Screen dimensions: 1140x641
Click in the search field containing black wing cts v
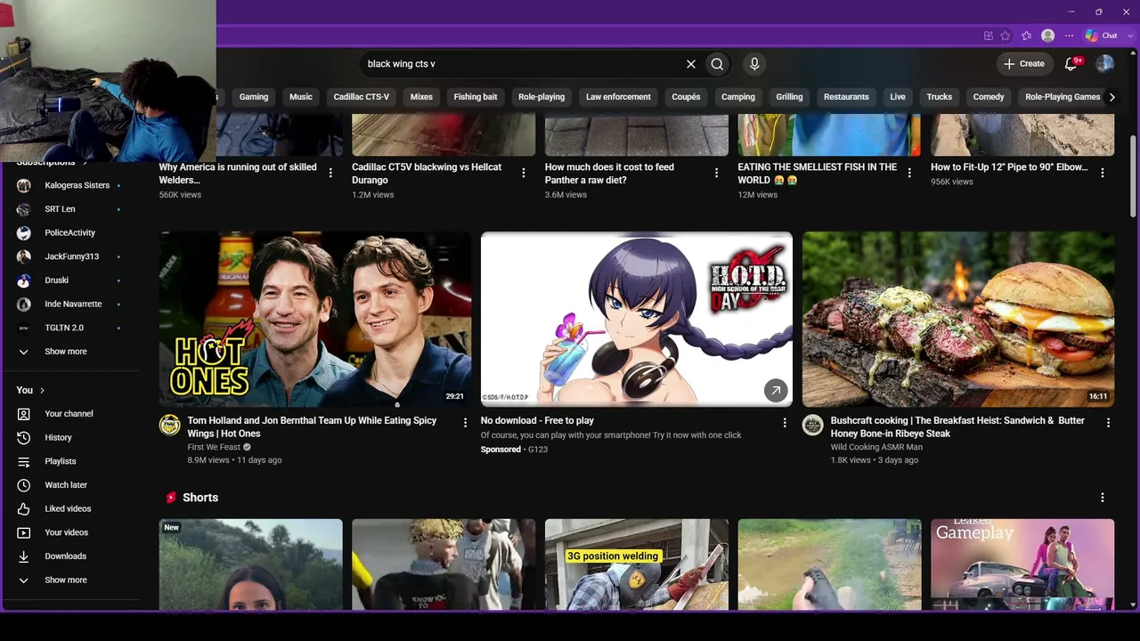click(x=521, y=64)
